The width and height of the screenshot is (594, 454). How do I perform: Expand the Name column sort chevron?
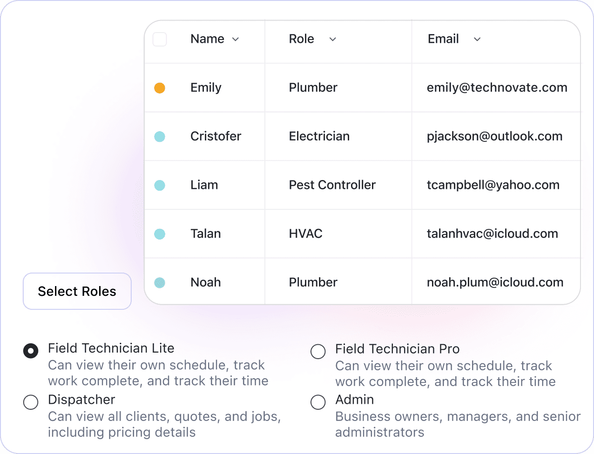tap(236, 40)
